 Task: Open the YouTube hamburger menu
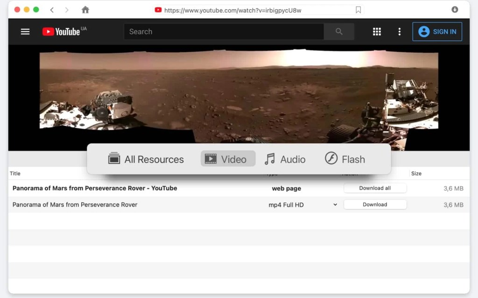(x=25, y=32)
